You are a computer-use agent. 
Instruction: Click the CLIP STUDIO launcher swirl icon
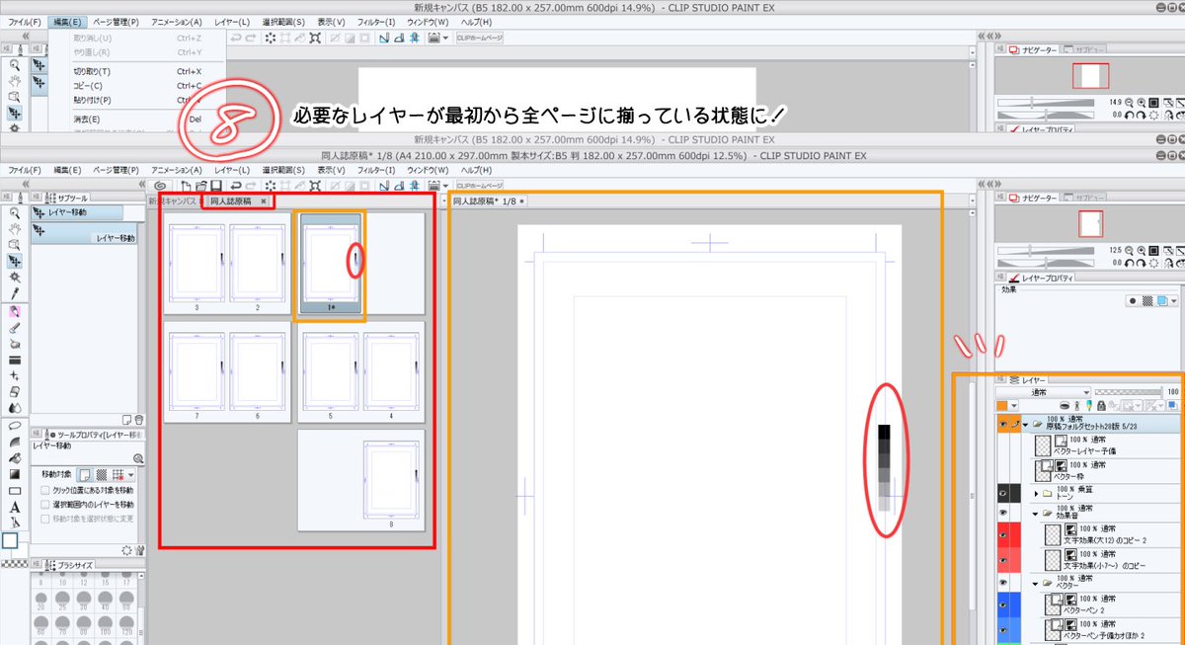pyautogui.click(x=160, y=185)
